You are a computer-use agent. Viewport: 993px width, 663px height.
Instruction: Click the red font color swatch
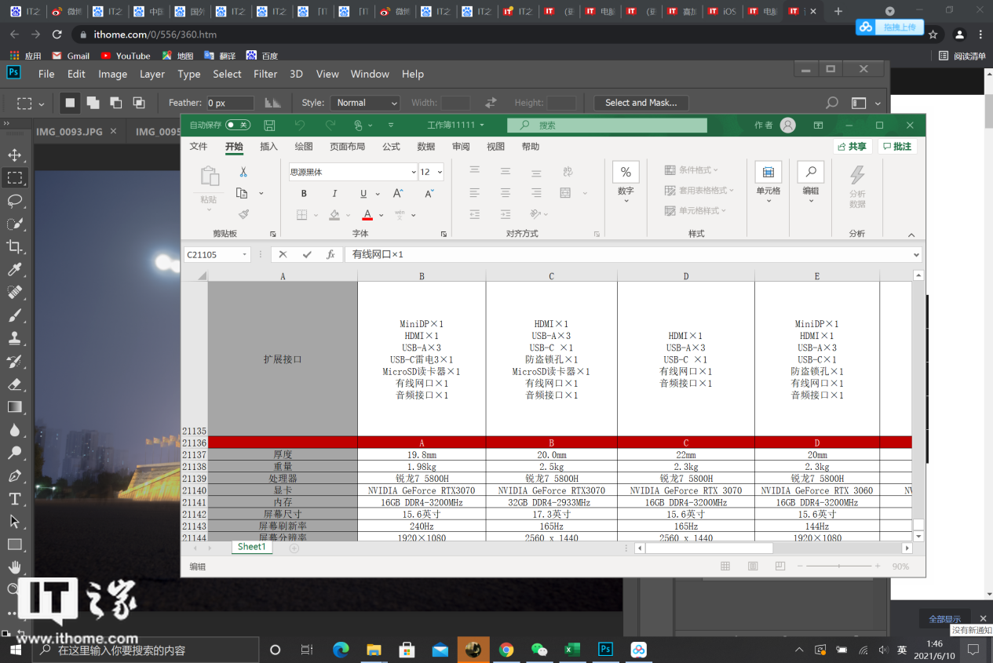click(367, 215)
